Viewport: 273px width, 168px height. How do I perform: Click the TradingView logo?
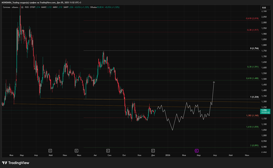coord(15,163)
